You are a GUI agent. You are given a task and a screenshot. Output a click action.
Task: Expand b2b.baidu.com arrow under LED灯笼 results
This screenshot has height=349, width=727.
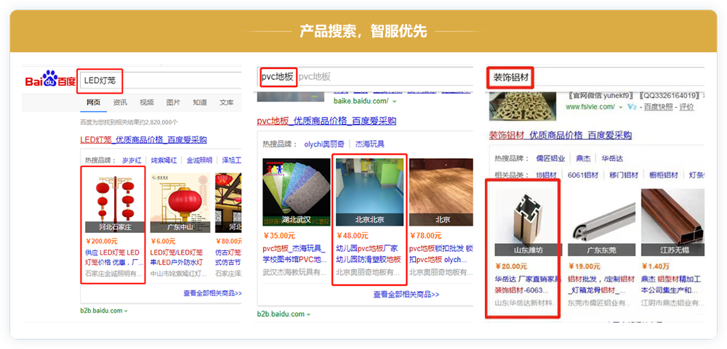pos(126,311)
